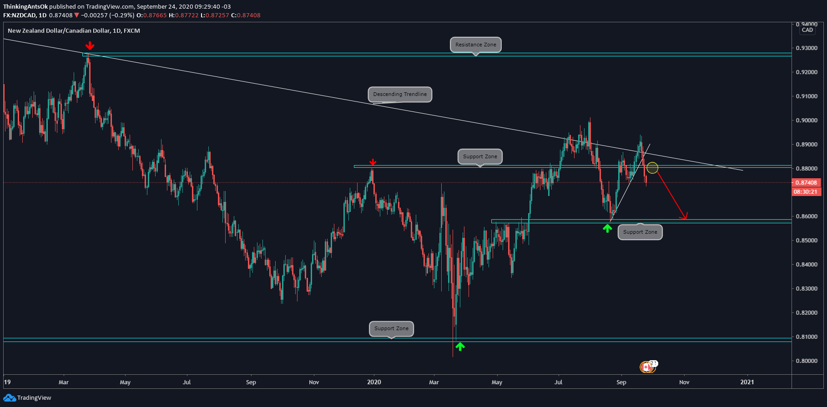The image size is (827, 407).
Task: Click the red down arrow above the 2020 peak
Action: 373,162
